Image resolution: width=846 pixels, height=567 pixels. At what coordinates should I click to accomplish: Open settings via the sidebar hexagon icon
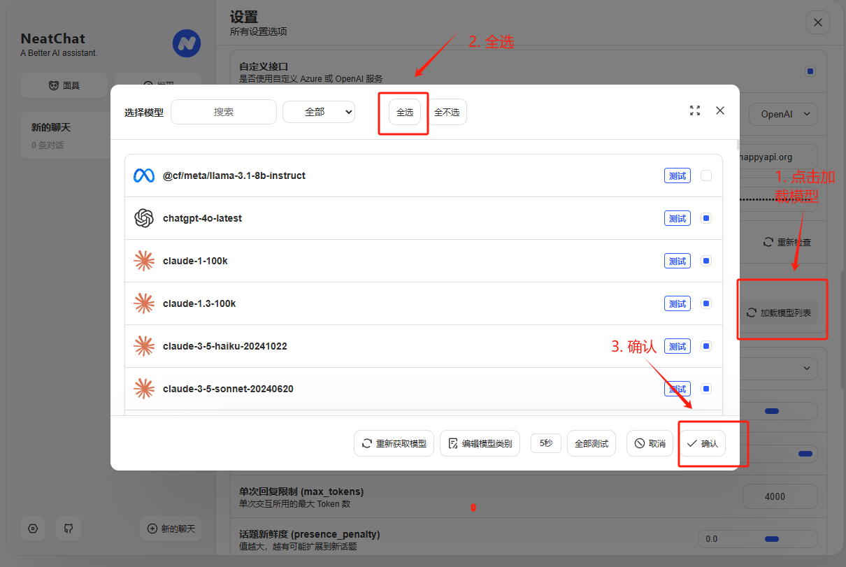tap(33, 529)
